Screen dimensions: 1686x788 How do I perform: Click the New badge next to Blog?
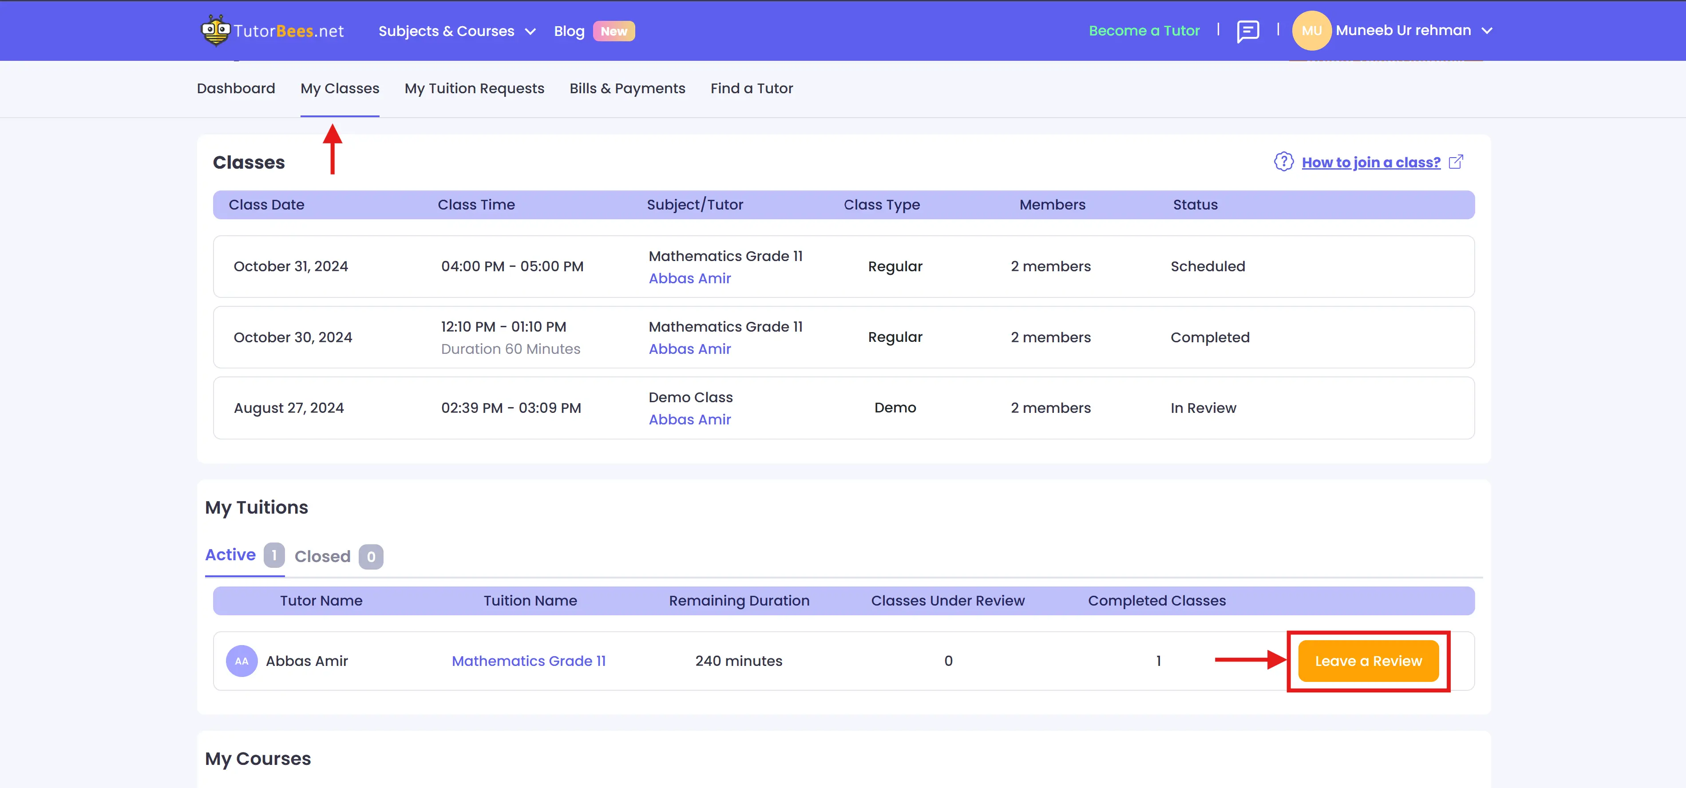click(613, 32)
